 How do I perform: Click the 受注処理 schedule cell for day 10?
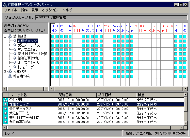pos(53,36)
